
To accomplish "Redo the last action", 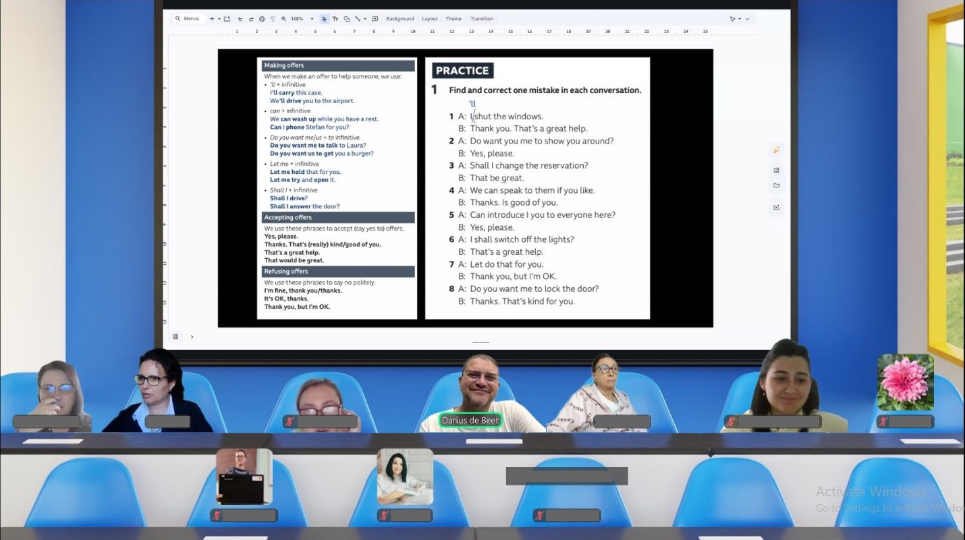I will pos(251,19).
